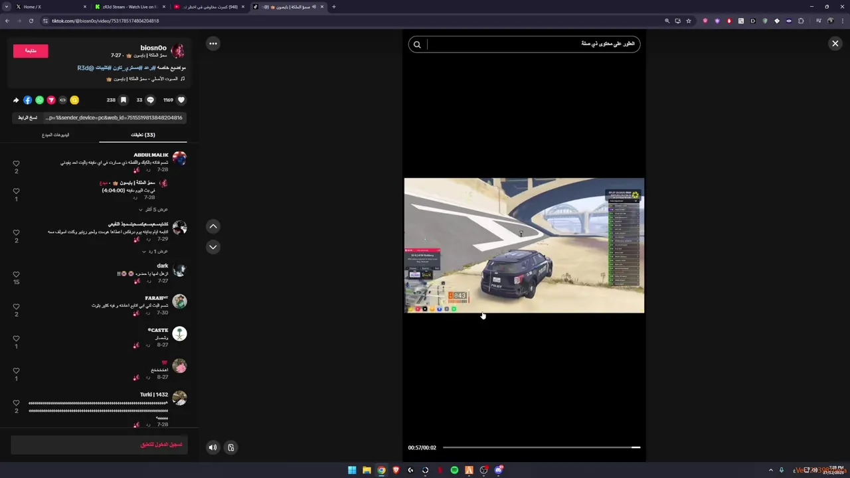Bookmark the video via icon showing 238
The width and height of the screenshot is (850, 478).
tap(124, 100)
